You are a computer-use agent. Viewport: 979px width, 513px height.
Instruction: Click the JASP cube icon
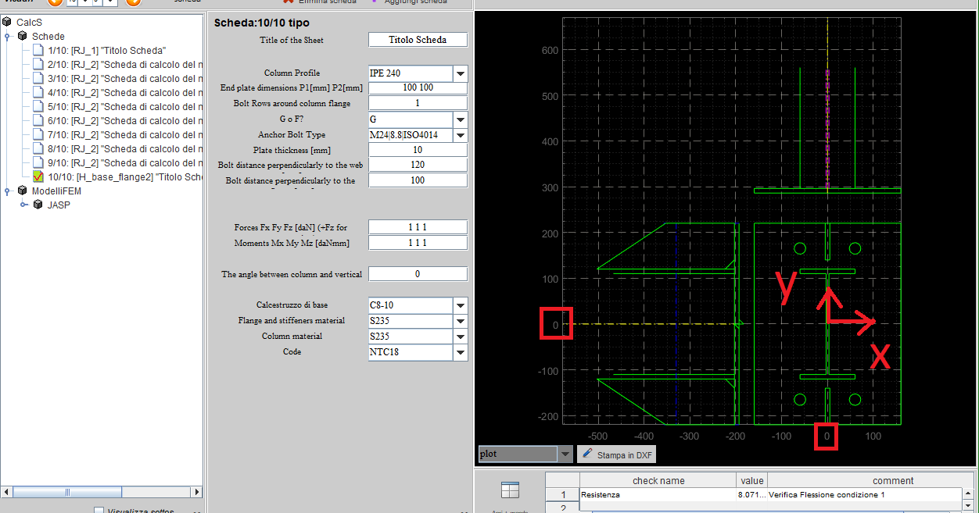click(x=38, y=205)
